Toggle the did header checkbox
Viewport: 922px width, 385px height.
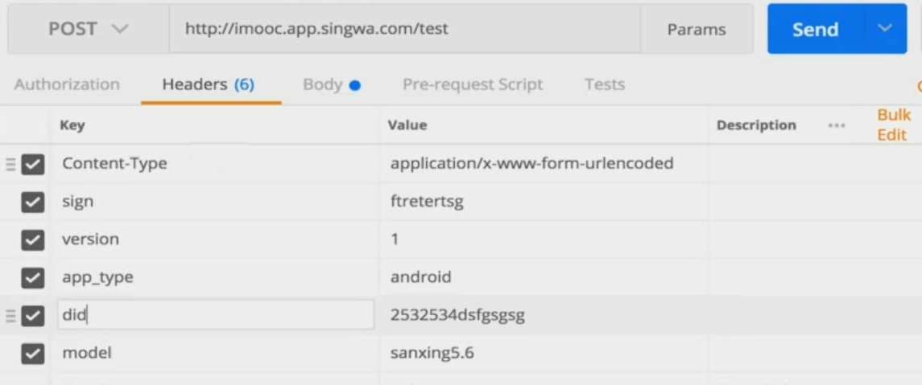tap(33, 316)
